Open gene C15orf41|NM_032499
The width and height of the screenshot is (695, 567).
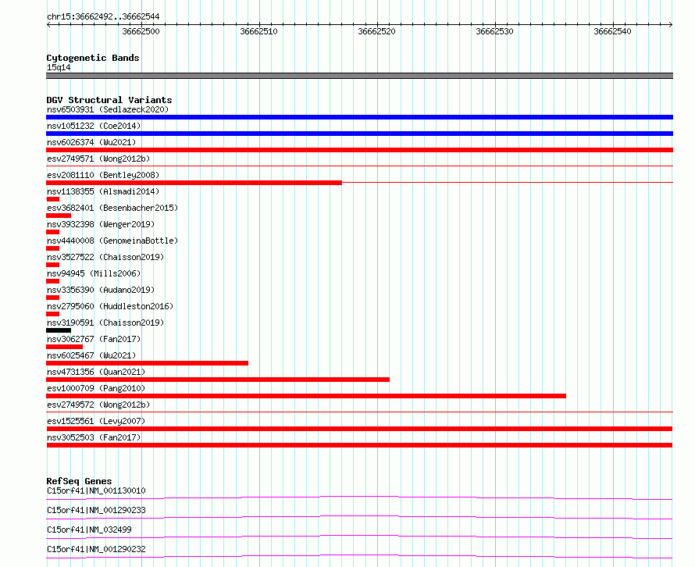pyautogui.click(x=89, y=530)
